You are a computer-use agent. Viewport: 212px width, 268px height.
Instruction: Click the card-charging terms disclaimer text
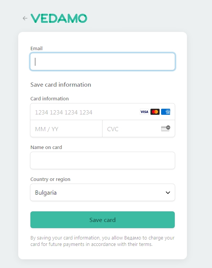[x=103, y=241]
